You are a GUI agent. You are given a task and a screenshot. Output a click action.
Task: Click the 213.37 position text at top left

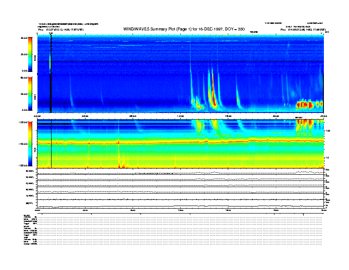(x=61, y=30)
